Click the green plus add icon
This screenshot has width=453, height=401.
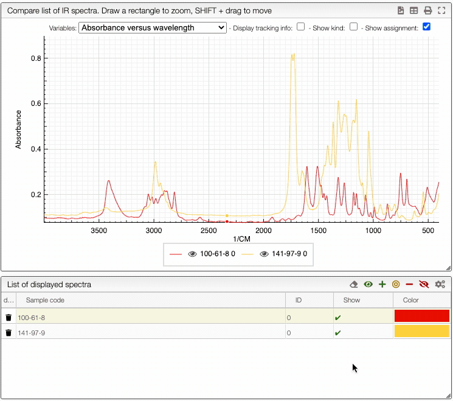382,285
